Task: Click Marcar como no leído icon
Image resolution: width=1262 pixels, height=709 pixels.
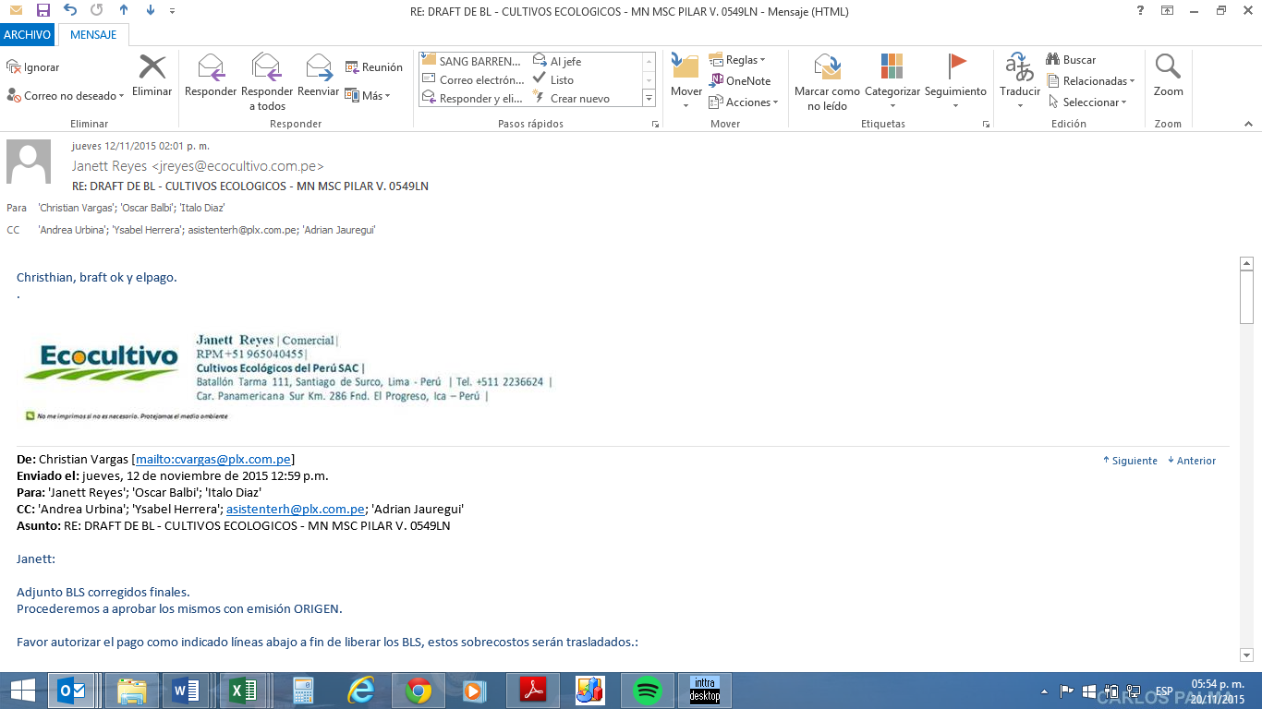Action: point(827,69)
